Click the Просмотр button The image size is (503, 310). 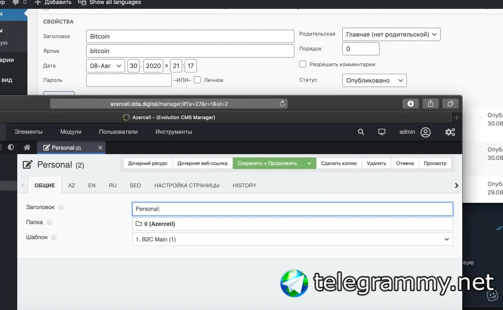pyautogui.click(x=435, y=163)
